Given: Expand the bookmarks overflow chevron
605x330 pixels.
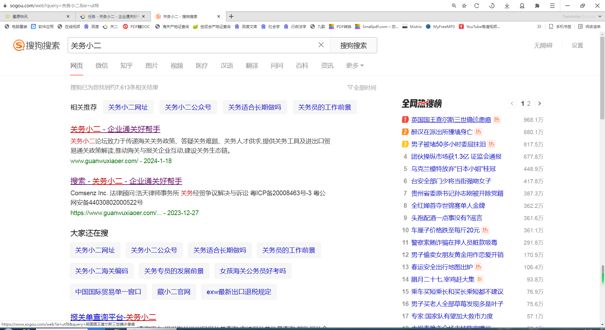Looking at the screenshot, I should (x=539, y=27).
